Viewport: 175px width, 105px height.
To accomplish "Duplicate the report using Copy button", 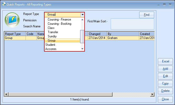I will pos(165,83).
